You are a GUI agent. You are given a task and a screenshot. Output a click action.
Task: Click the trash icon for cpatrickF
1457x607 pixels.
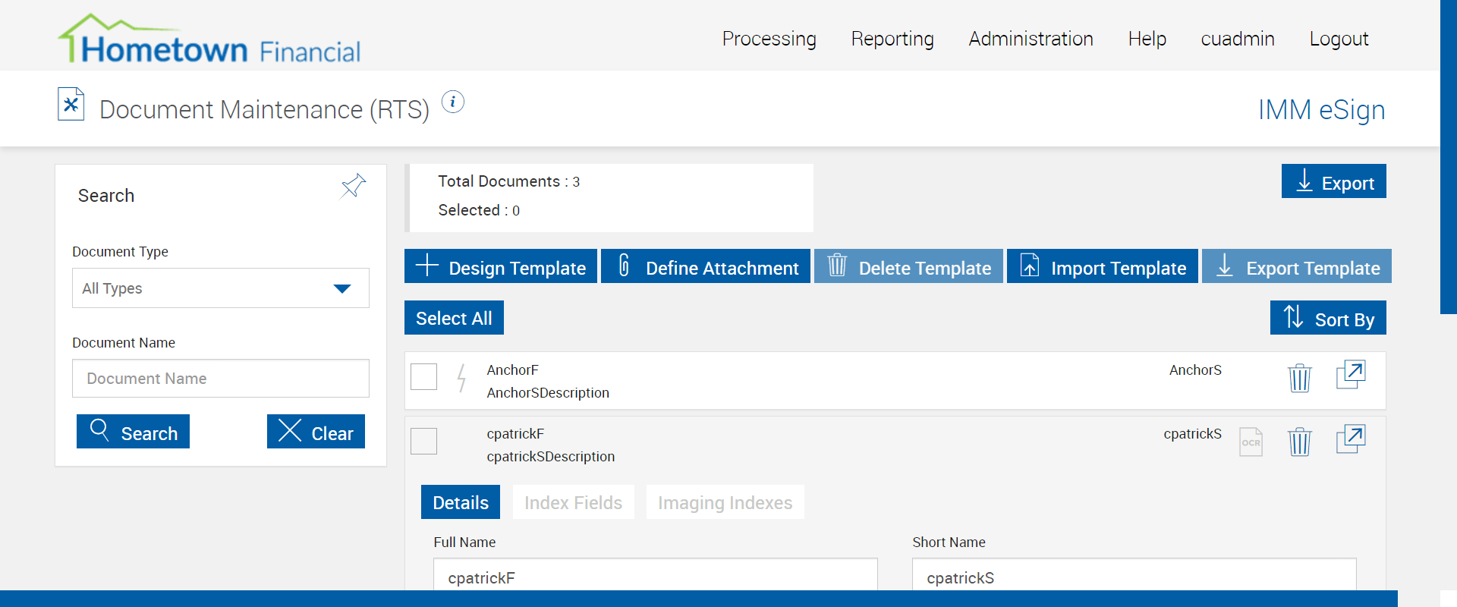click(x=1299, y=441)
